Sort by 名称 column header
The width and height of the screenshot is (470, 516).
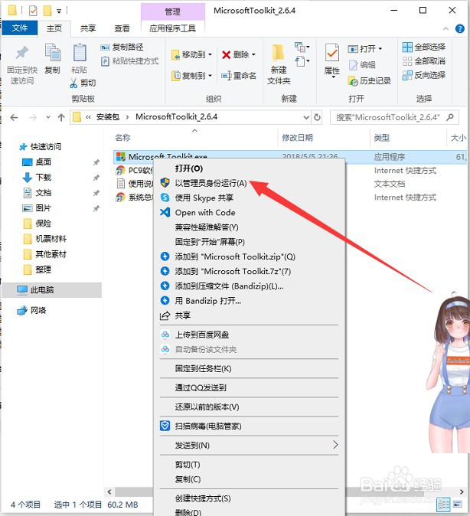(122, 138)
